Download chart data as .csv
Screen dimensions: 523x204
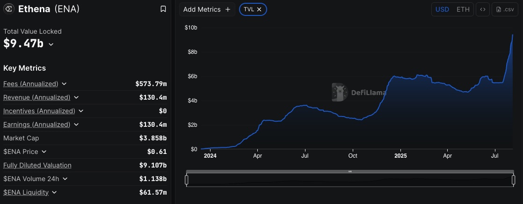tap(505, 9)
